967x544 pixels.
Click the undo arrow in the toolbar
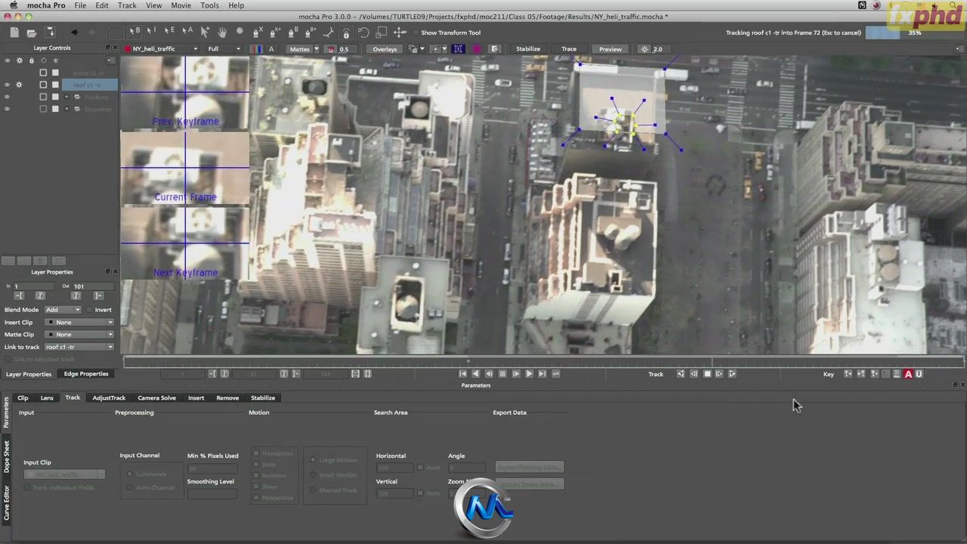coord(74,32)
